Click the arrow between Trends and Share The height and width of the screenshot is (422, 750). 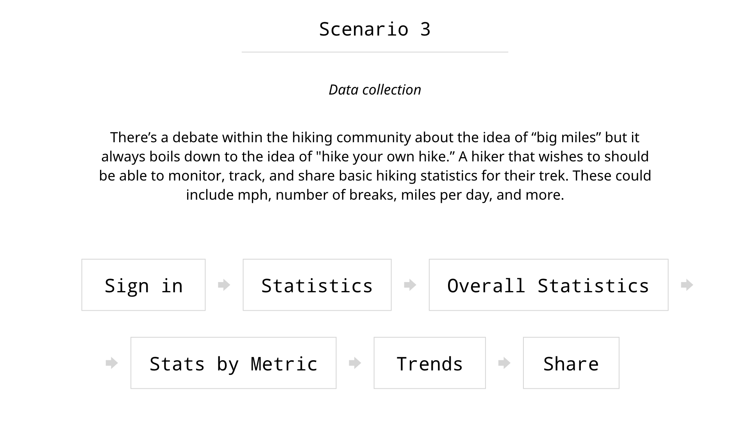click(x=505, y=363)
